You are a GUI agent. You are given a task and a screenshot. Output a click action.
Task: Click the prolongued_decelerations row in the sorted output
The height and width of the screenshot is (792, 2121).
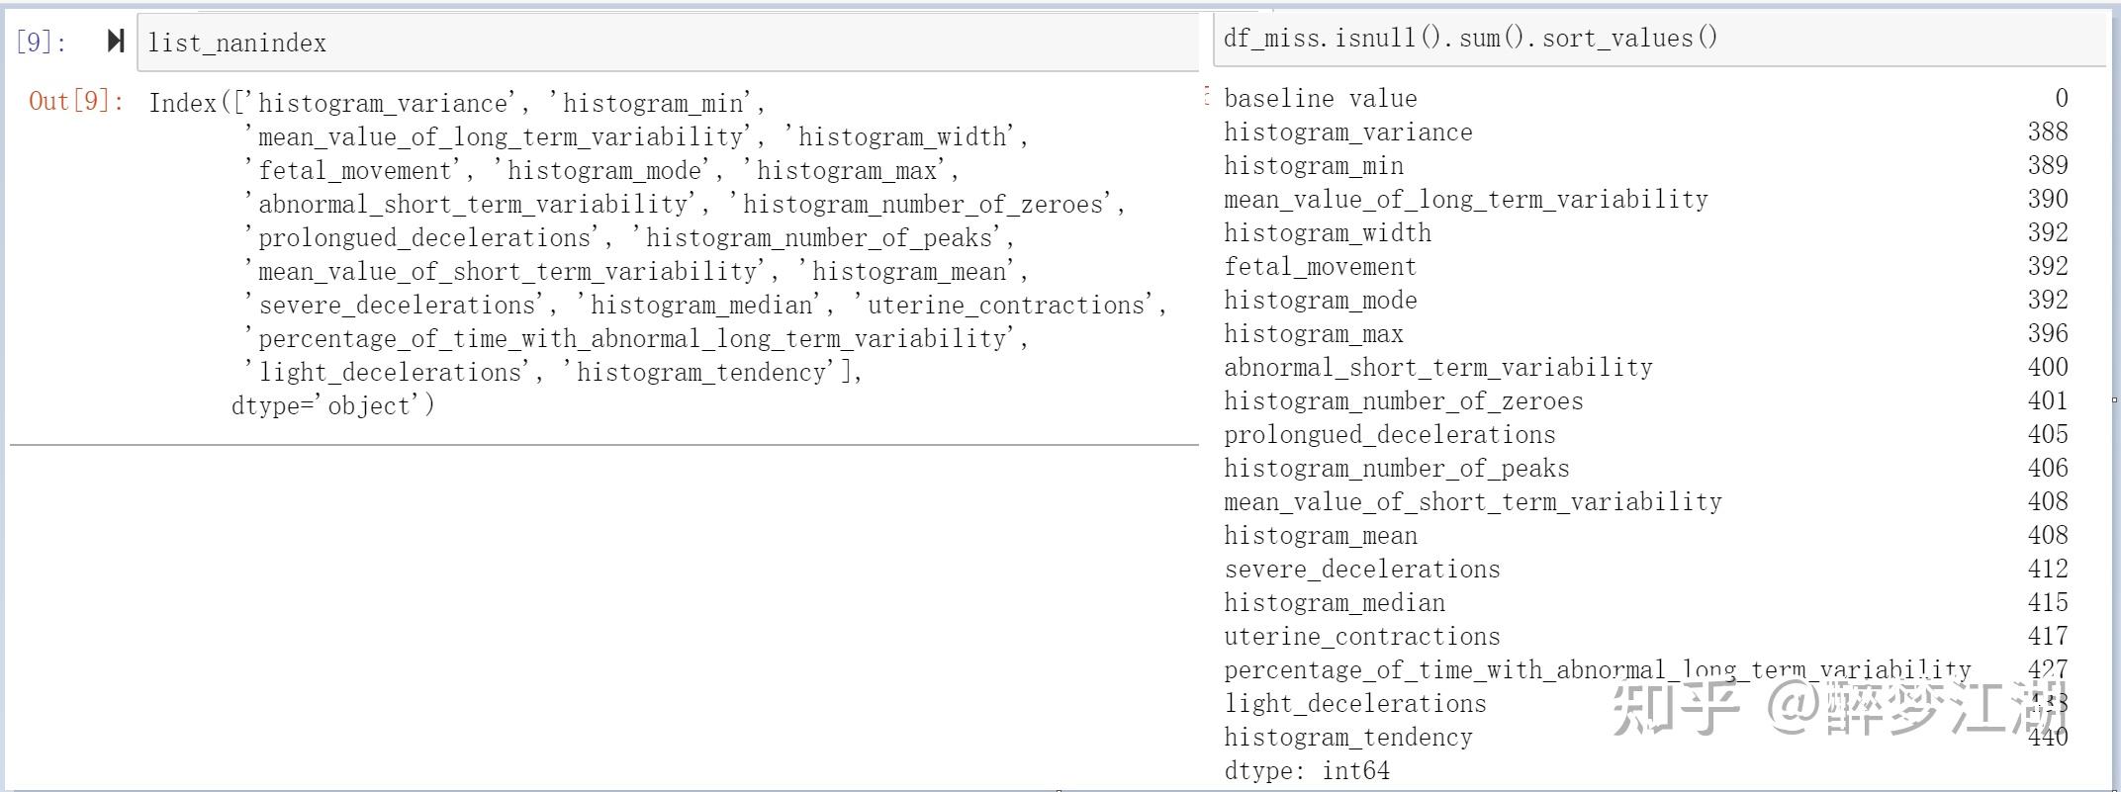[x=1646, y=435]
